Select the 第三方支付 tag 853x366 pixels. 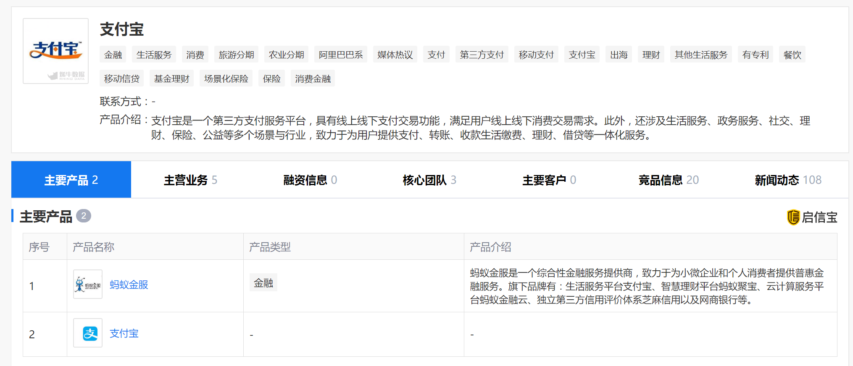coord(482,55)
